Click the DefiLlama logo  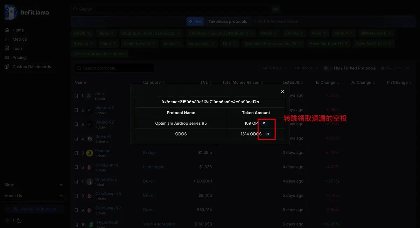tap(27, 12)
